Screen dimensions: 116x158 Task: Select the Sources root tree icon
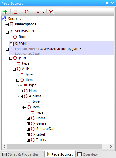4,19
